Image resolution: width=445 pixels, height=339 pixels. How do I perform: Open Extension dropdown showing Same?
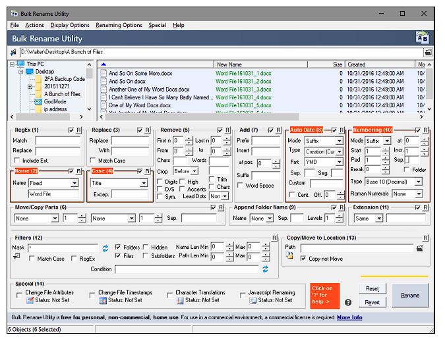[x=379, y=219]
